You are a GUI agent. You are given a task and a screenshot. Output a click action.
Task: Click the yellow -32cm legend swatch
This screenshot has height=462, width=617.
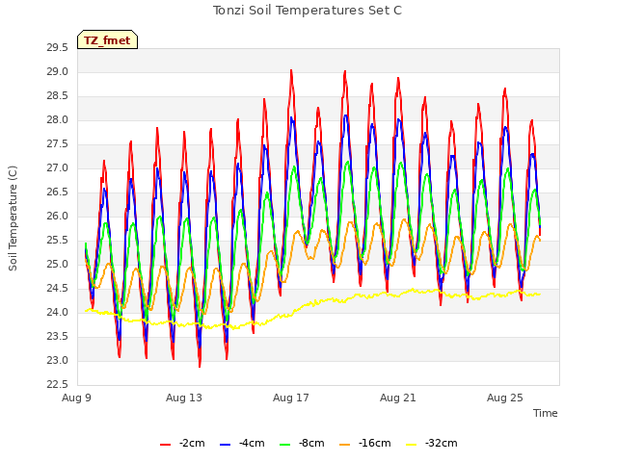point(412,445)
